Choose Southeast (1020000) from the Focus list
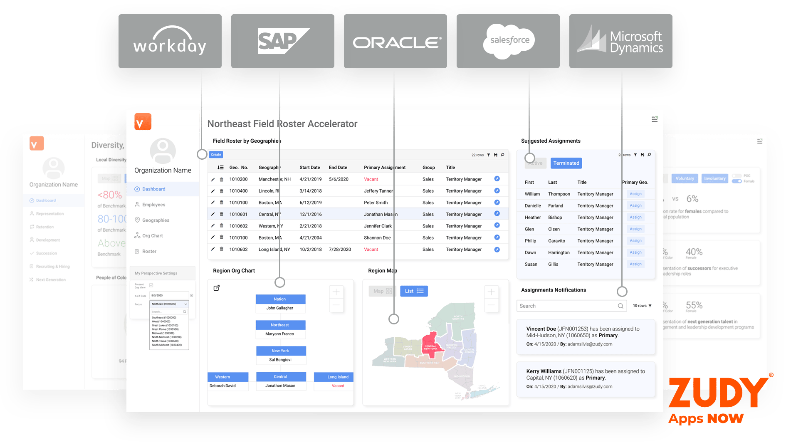 [x=164, y=318]
